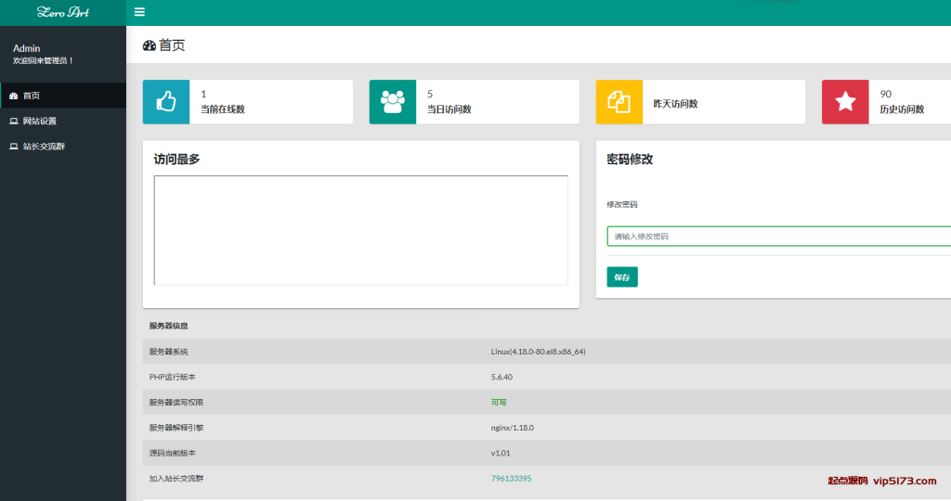Click the 历史访问数 stat card label
Viewport: 951px width, 501px height.
coord(902,109)
